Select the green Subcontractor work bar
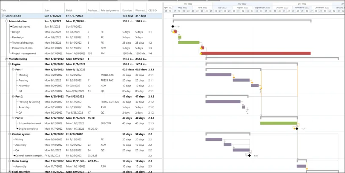The width and height of the screenshot is (345, 173). click(278, 123)
